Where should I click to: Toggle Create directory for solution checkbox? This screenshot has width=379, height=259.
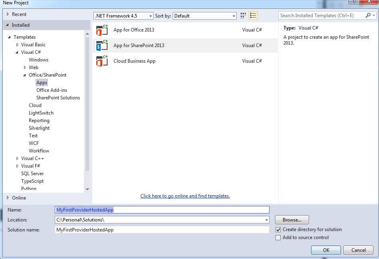pyautogui.click(x=278, y=229)
